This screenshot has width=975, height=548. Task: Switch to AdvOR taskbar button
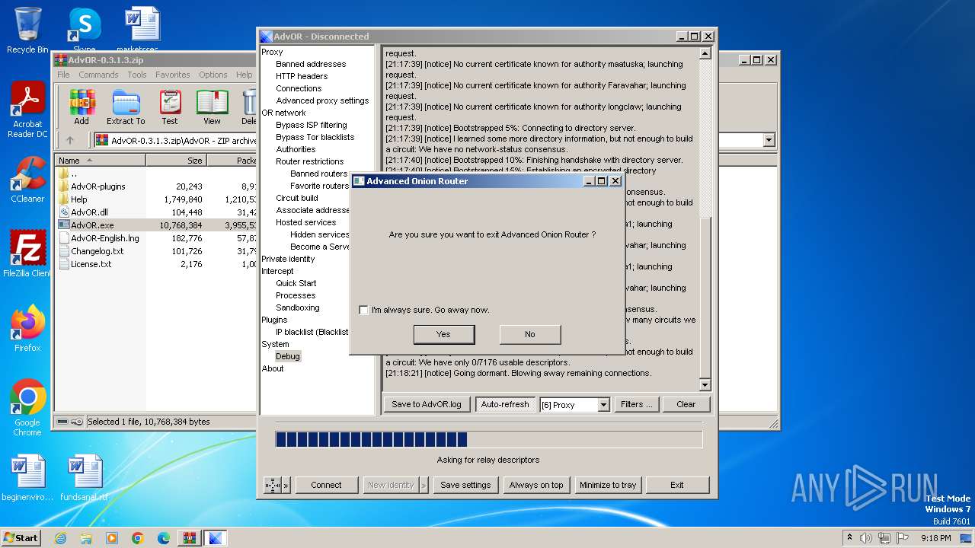tap(216, 537)
